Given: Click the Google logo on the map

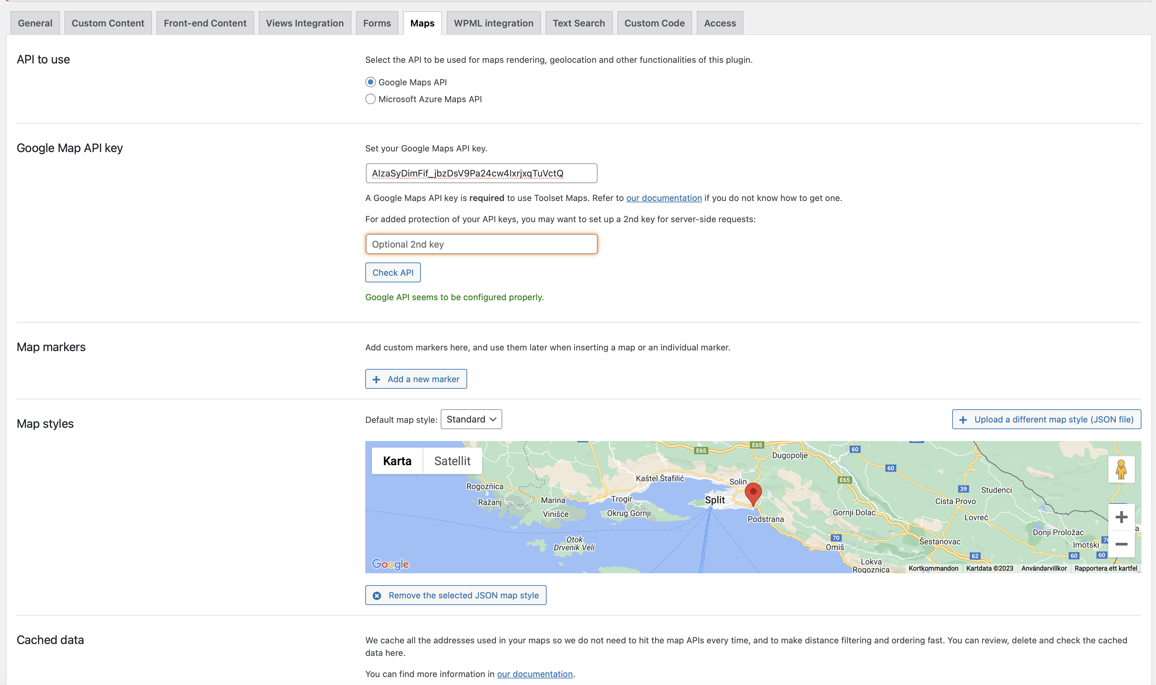Looking at the screenshot, I should coord(390,564).
